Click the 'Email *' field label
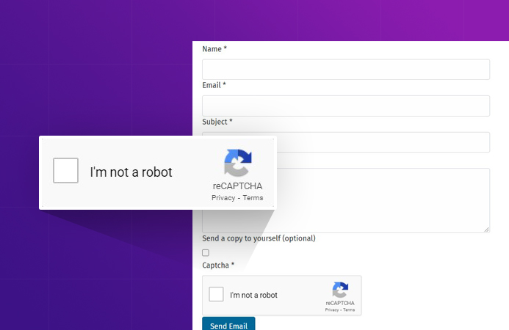 coord(214,85)
